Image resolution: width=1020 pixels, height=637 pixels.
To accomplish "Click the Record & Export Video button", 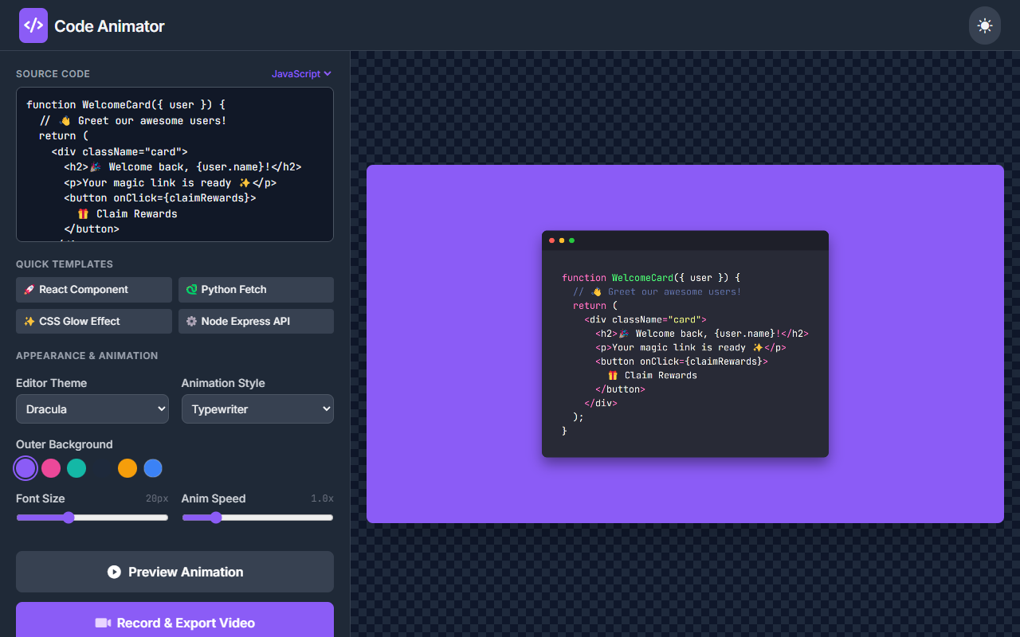I will point(175,623).
